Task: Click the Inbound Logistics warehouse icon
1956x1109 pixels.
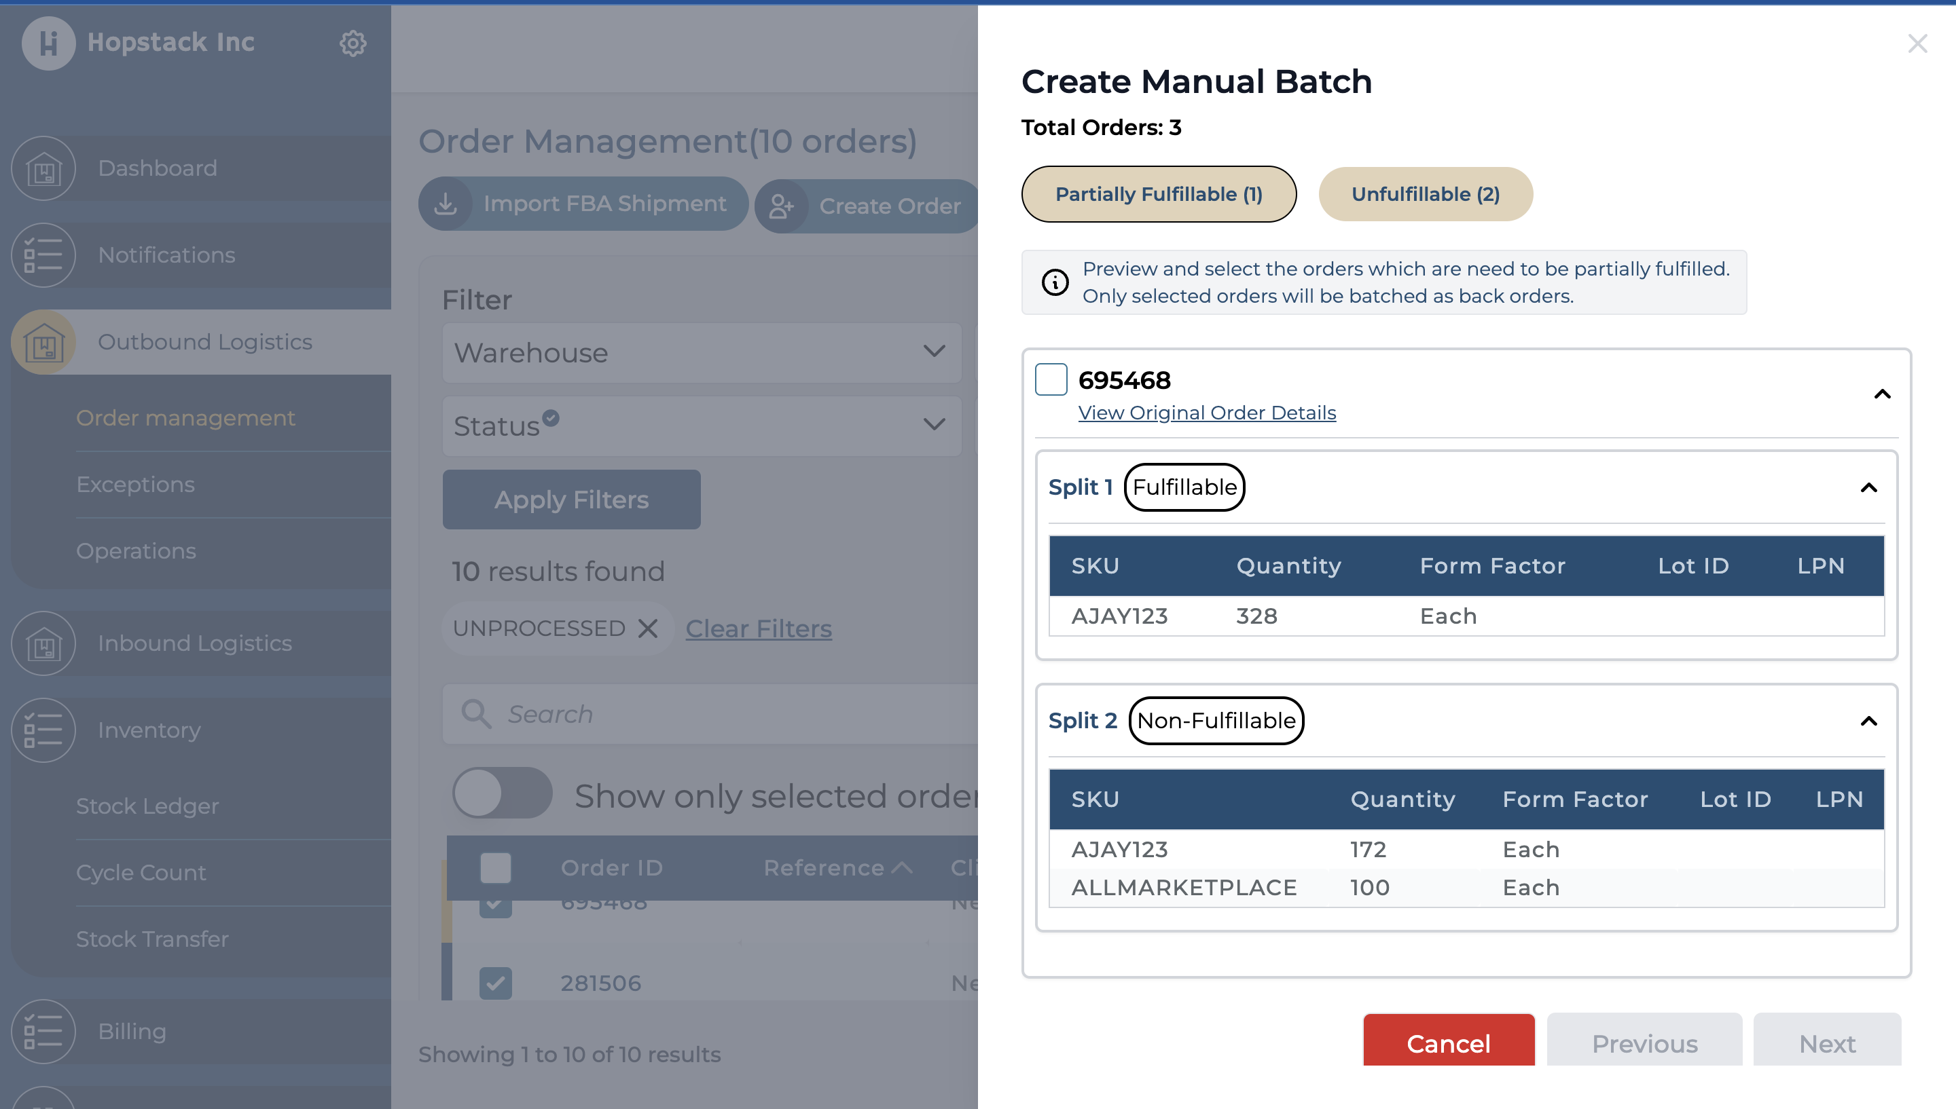Action: click(x=43, y=643)
